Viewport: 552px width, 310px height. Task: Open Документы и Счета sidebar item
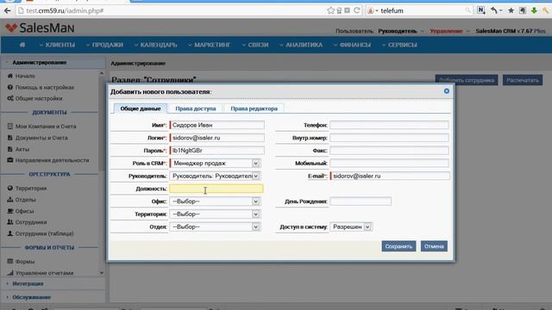click(41, 138)
